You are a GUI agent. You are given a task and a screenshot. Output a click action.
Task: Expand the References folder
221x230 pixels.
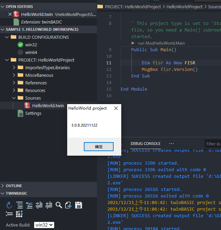click(x=14, y=83)
